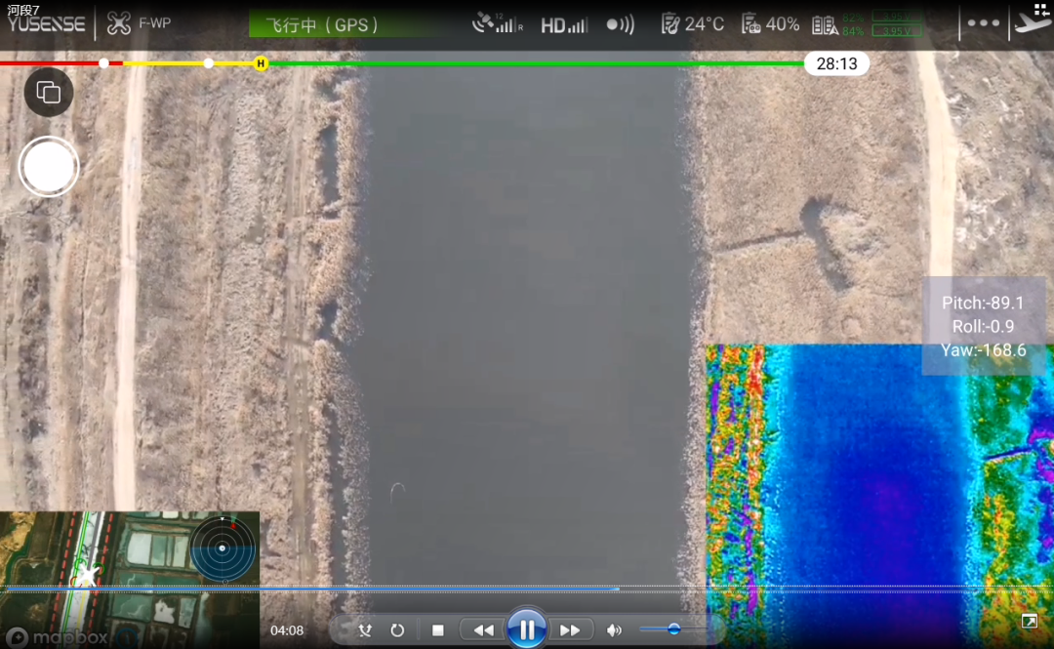The image size is (1054, 649).
Task: Tap the white camera shutter button
Action: pyautogui.click(x=49, y=167)
